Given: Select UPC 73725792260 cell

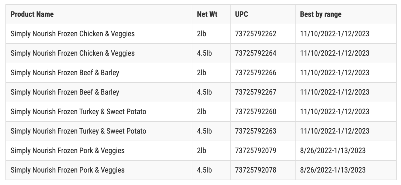Looking at the screenshot, I should [256, 112].
